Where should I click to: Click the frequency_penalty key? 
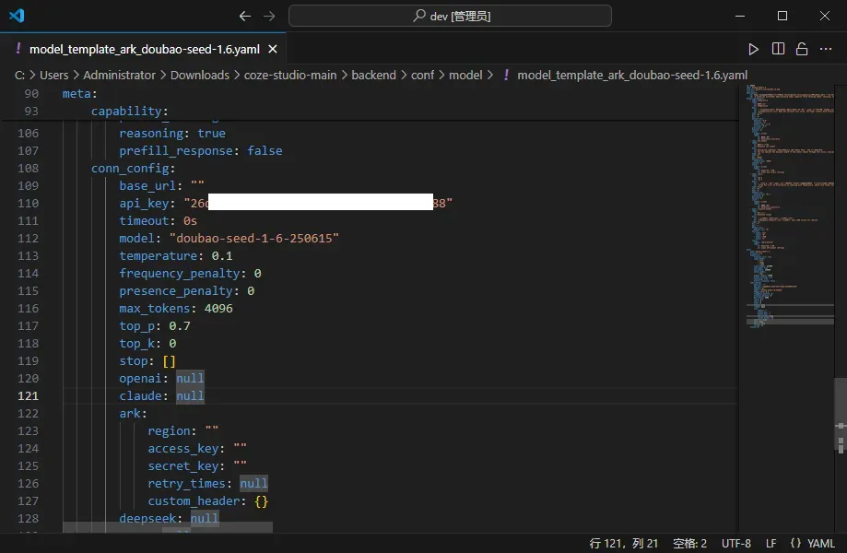[180, 273]
